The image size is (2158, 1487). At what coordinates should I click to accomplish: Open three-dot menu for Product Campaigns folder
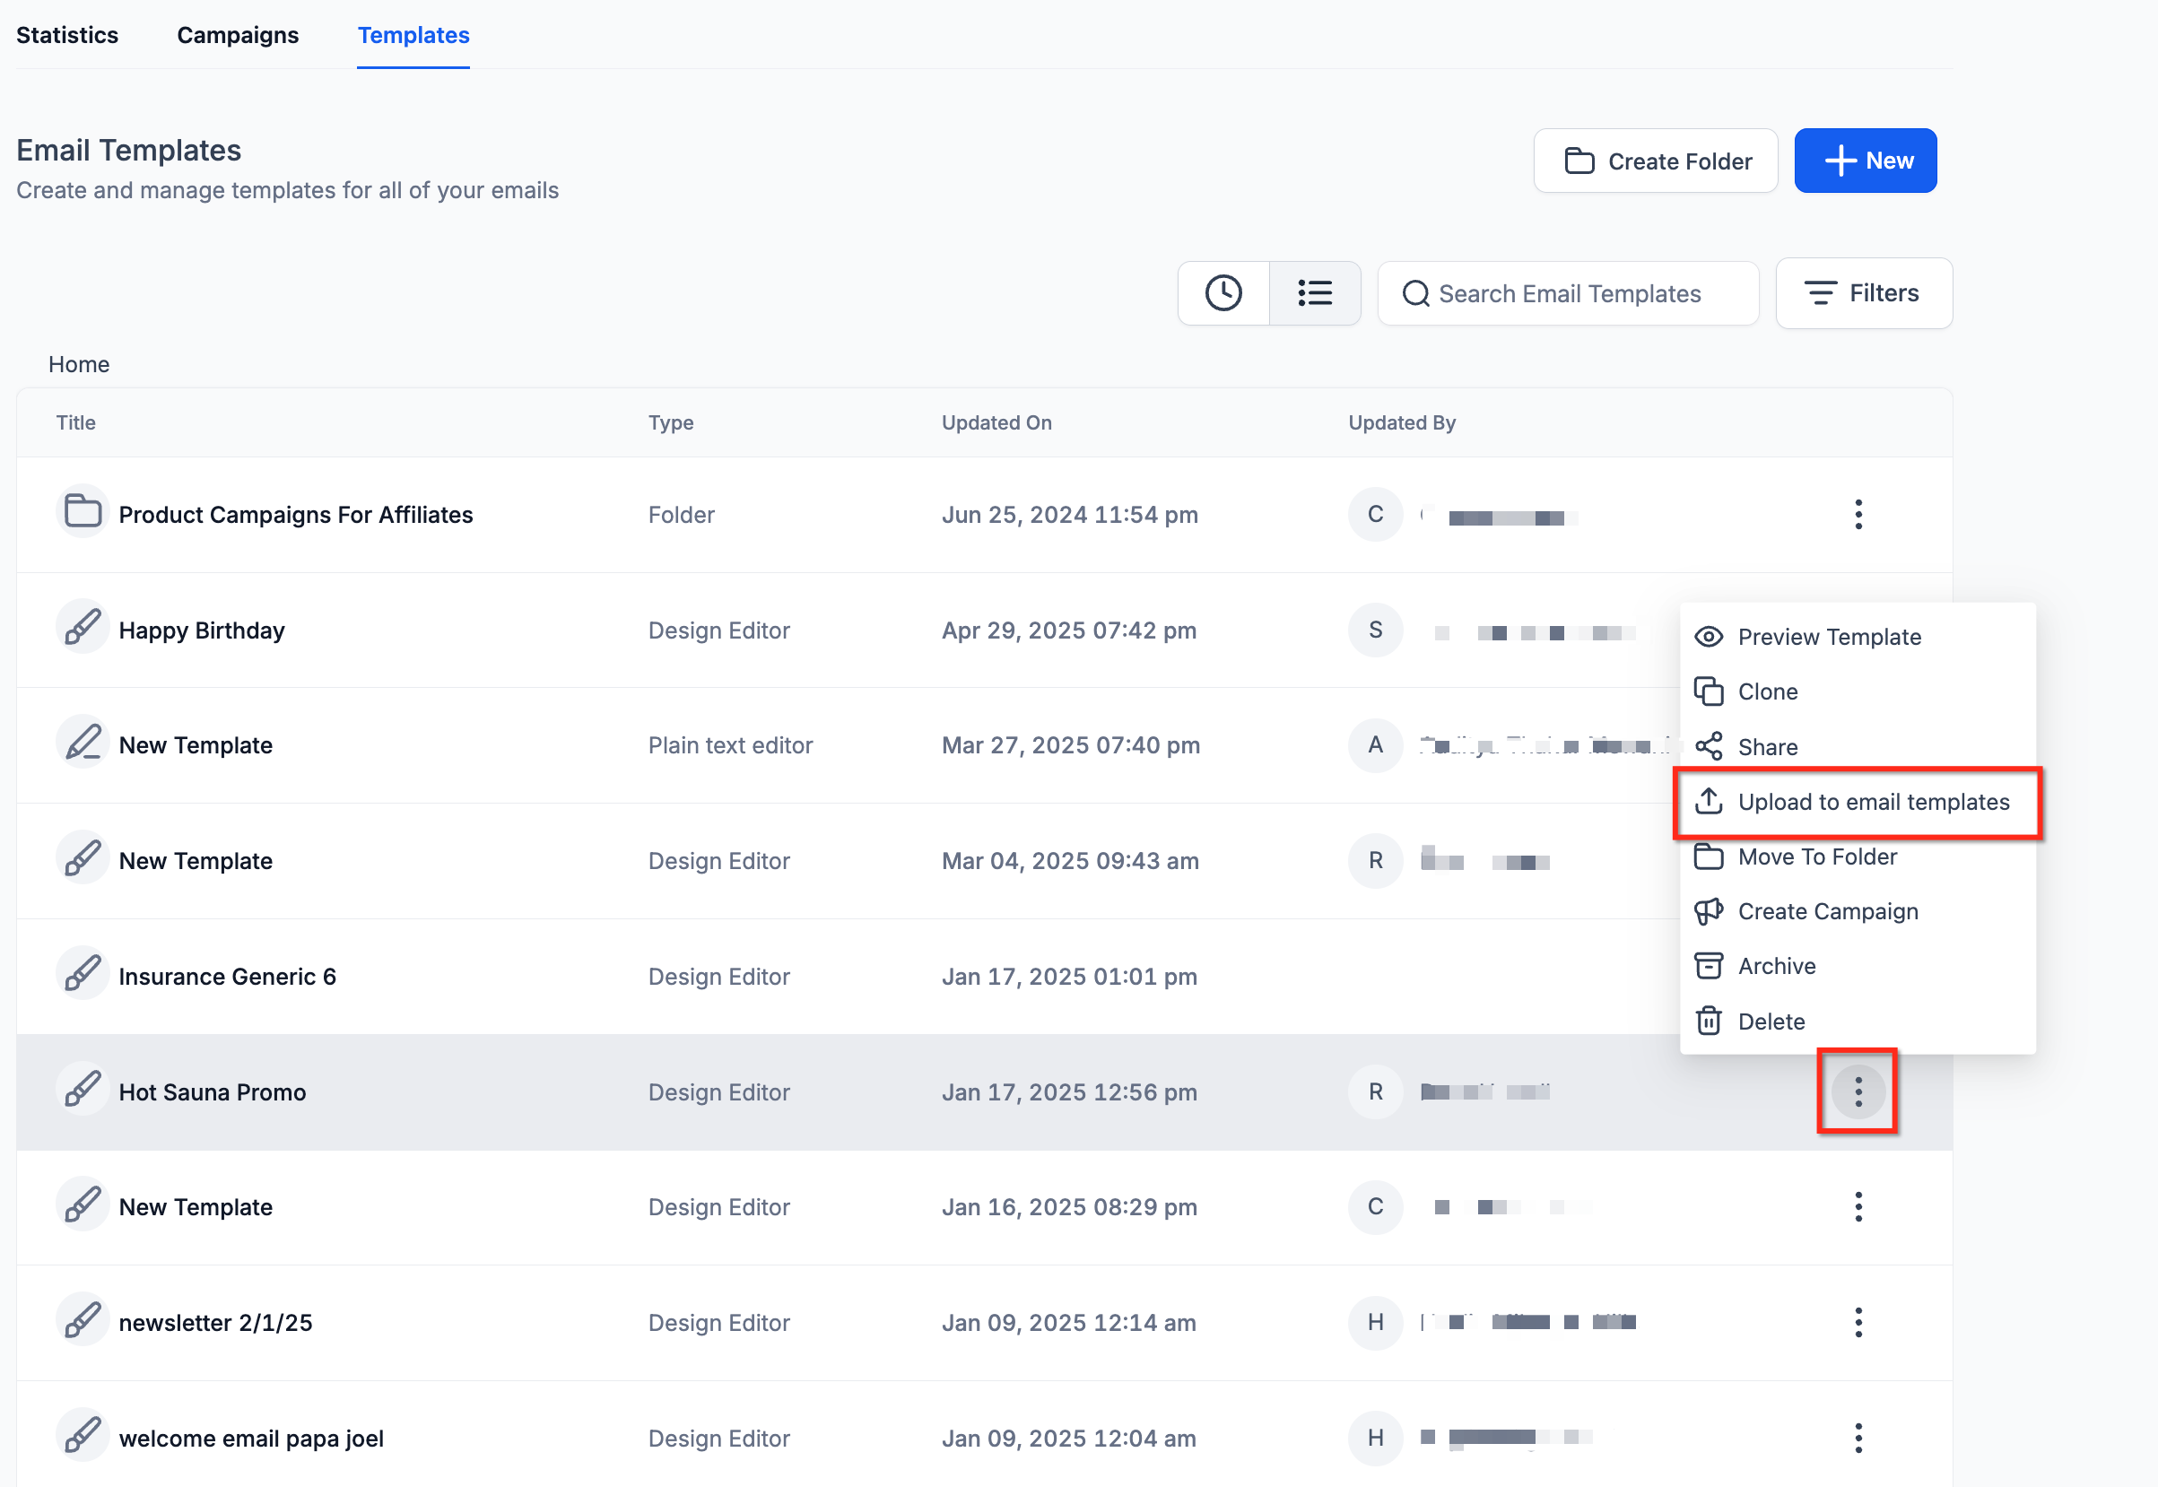click(x=1857, y=514)
